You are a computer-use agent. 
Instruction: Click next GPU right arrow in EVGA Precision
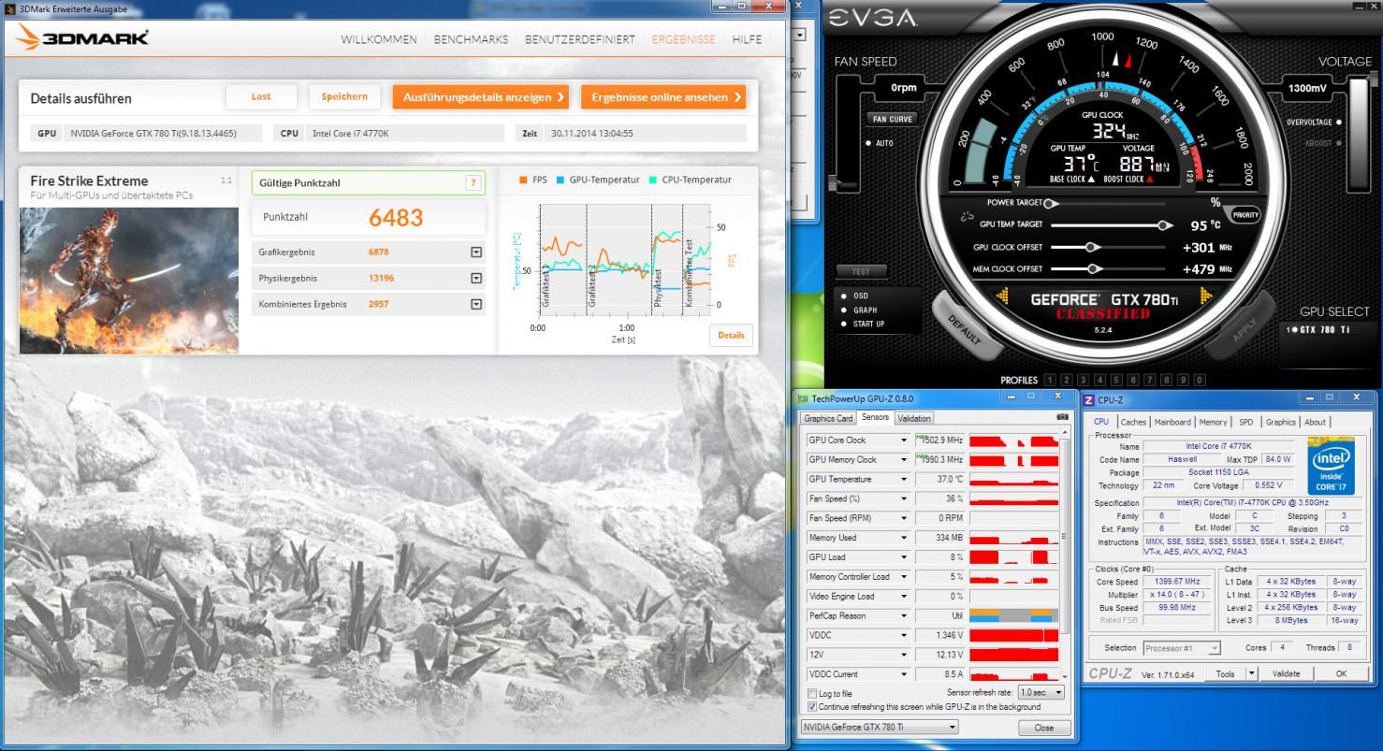click(x=1204, y=296)
